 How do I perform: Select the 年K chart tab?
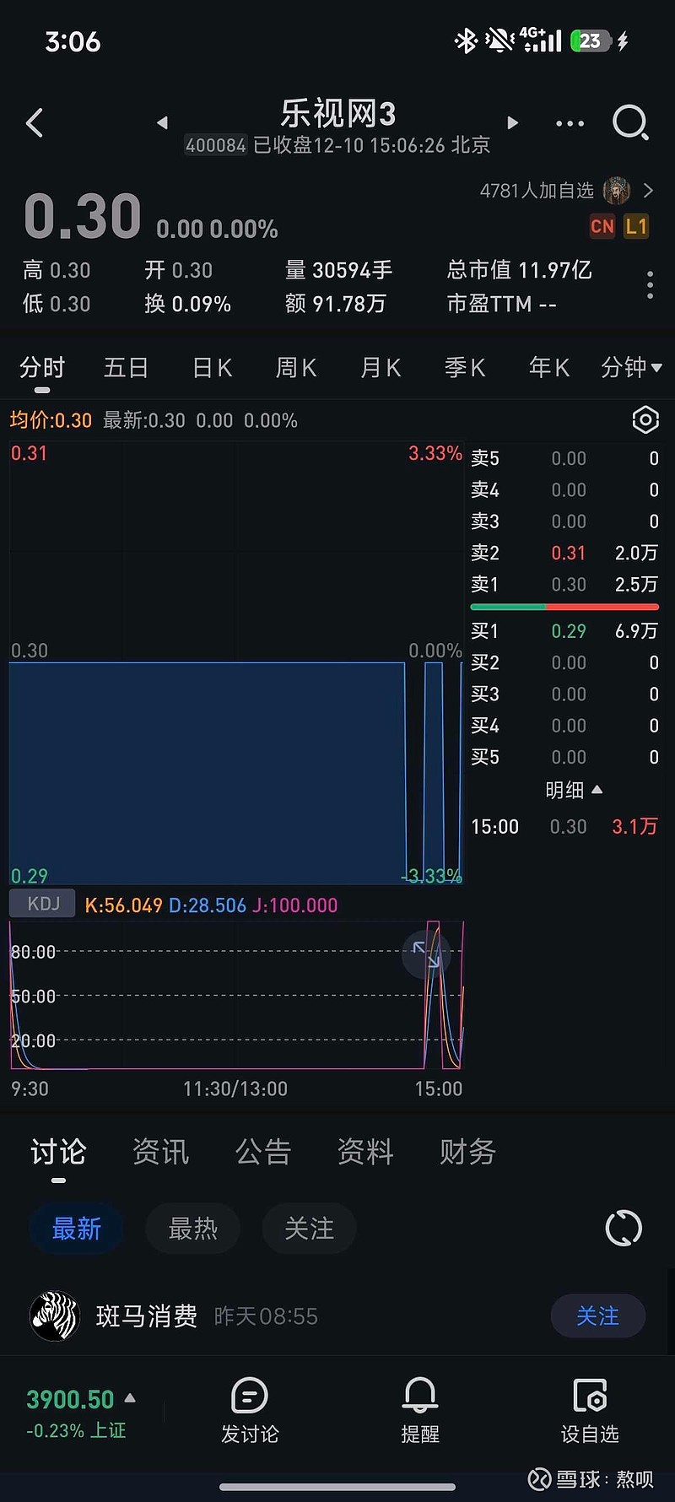tap(549, 368)
